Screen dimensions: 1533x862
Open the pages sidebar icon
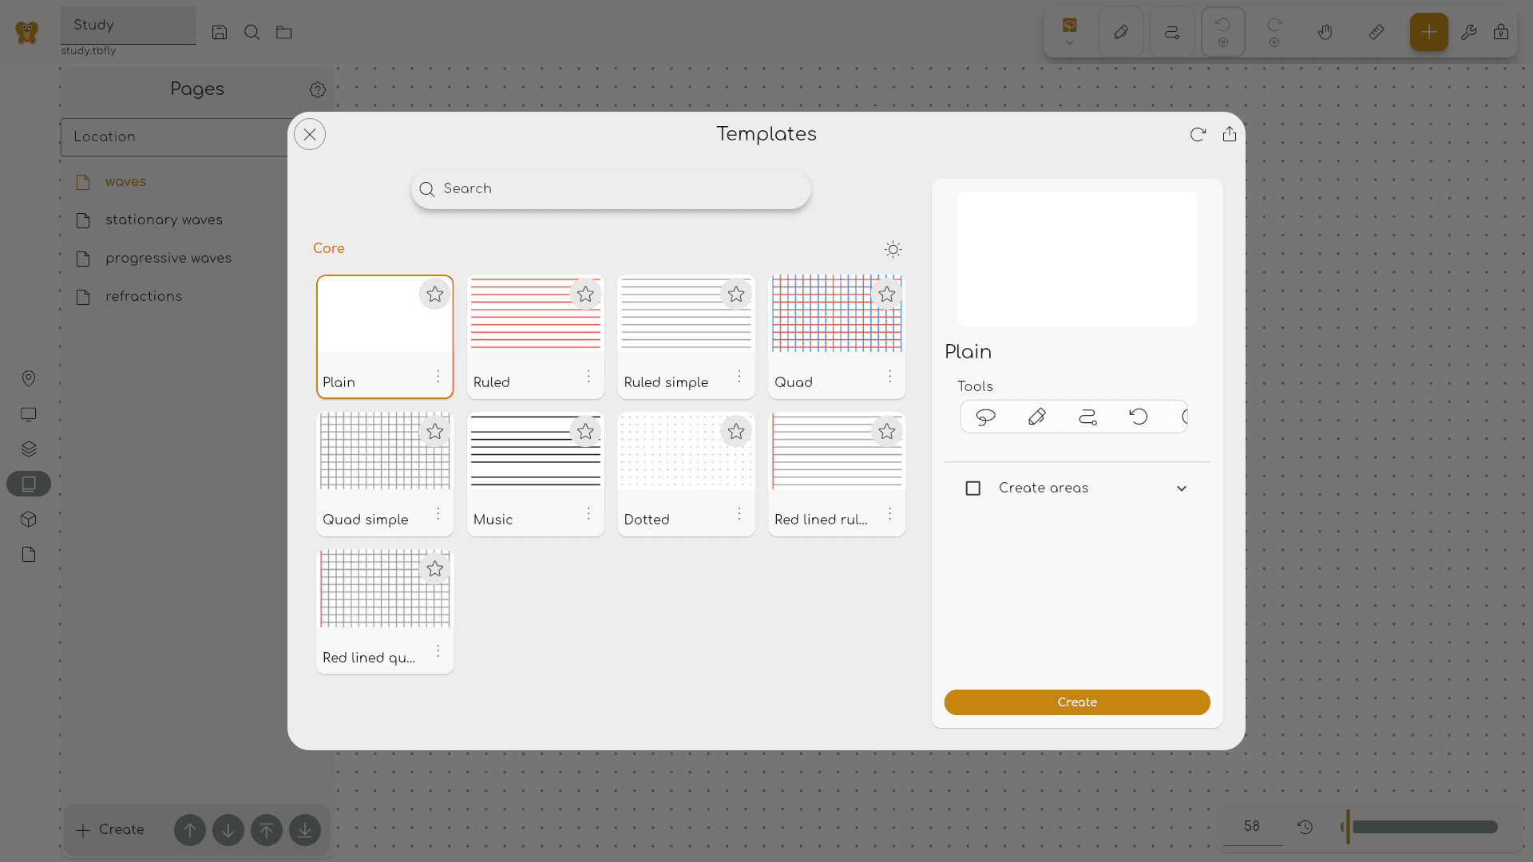point(29,484)
